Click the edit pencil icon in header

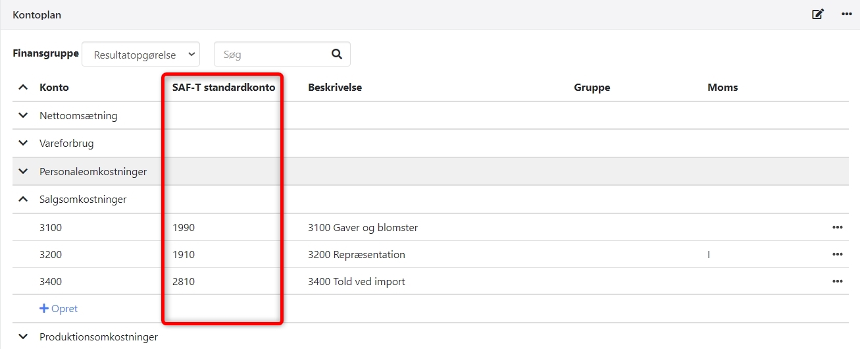[818, 14]
